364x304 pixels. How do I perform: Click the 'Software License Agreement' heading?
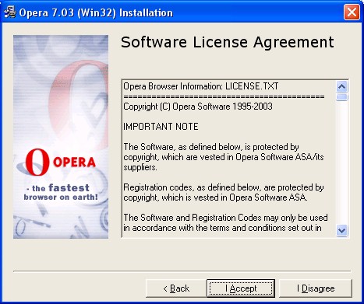(227, 42)
